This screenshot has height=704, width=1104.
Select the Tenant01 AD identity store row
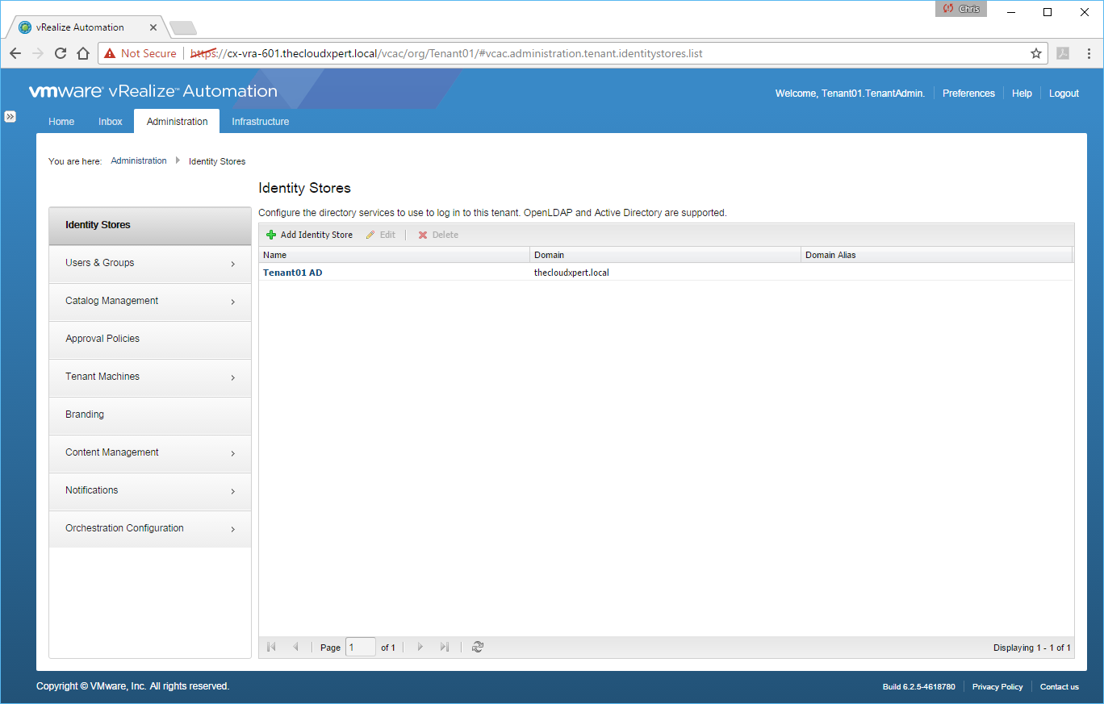click(x=293, y=273)
